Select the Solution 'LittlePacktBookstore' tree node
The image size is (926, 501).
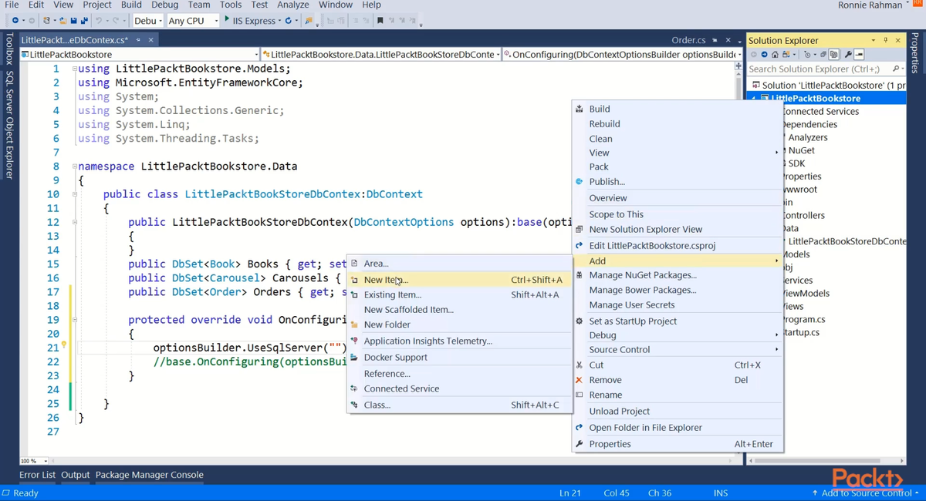point(828,85)
